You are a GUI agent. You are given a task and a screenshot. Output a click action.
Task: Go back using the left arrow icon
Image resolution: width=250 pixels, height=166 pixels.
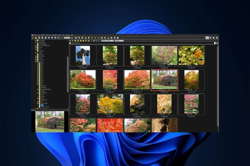click(70, 41)
